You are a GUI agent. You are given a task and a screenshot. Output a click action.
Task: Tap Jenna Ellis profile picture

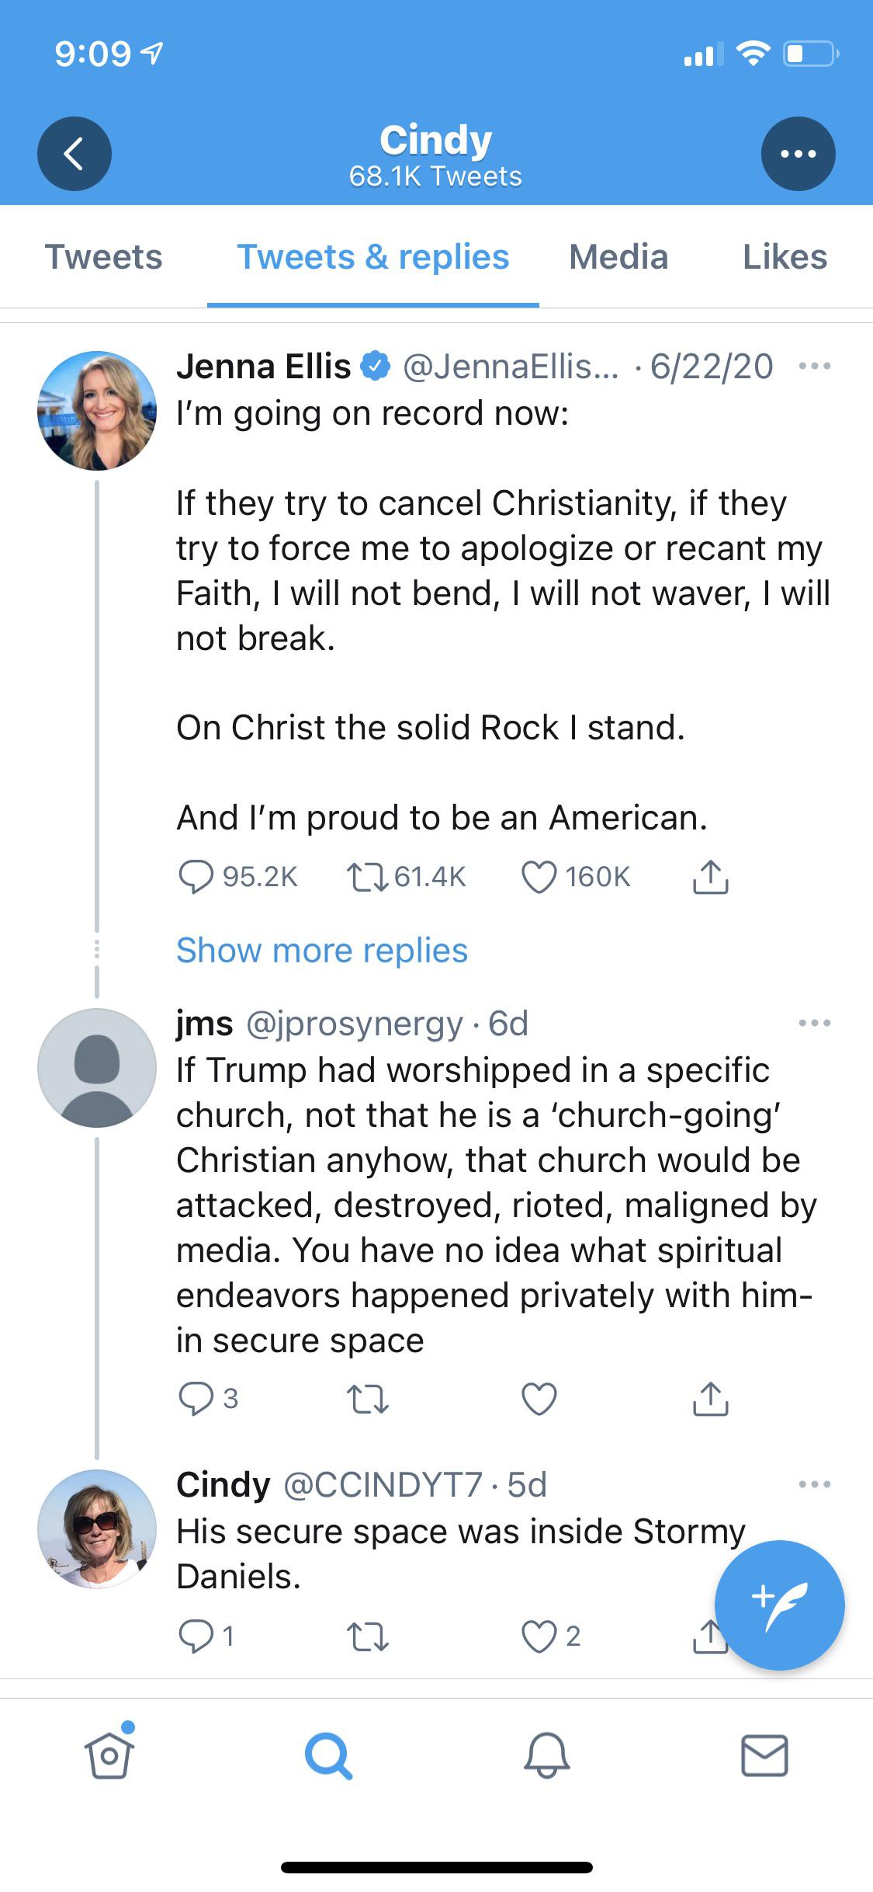pos(97,411)
